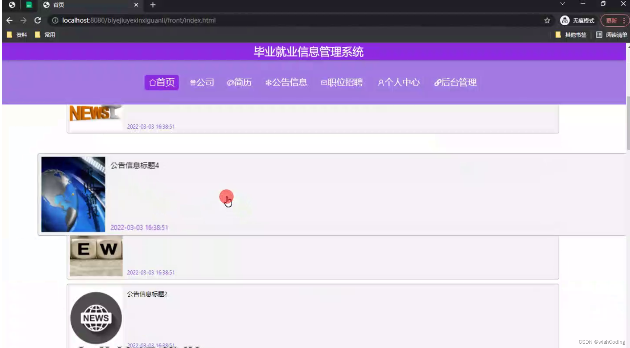Open the tab search chevron dropdown
The image size is (630, 348).
click(x=563, y=4)
